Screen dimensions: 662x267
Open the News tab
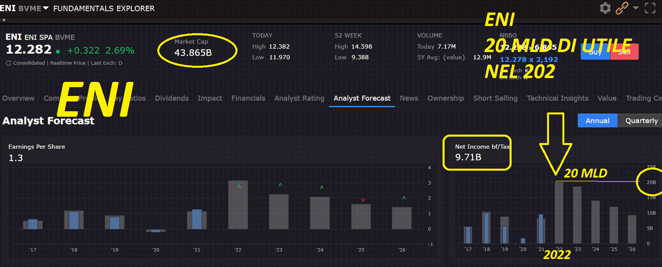click(409, 98)
